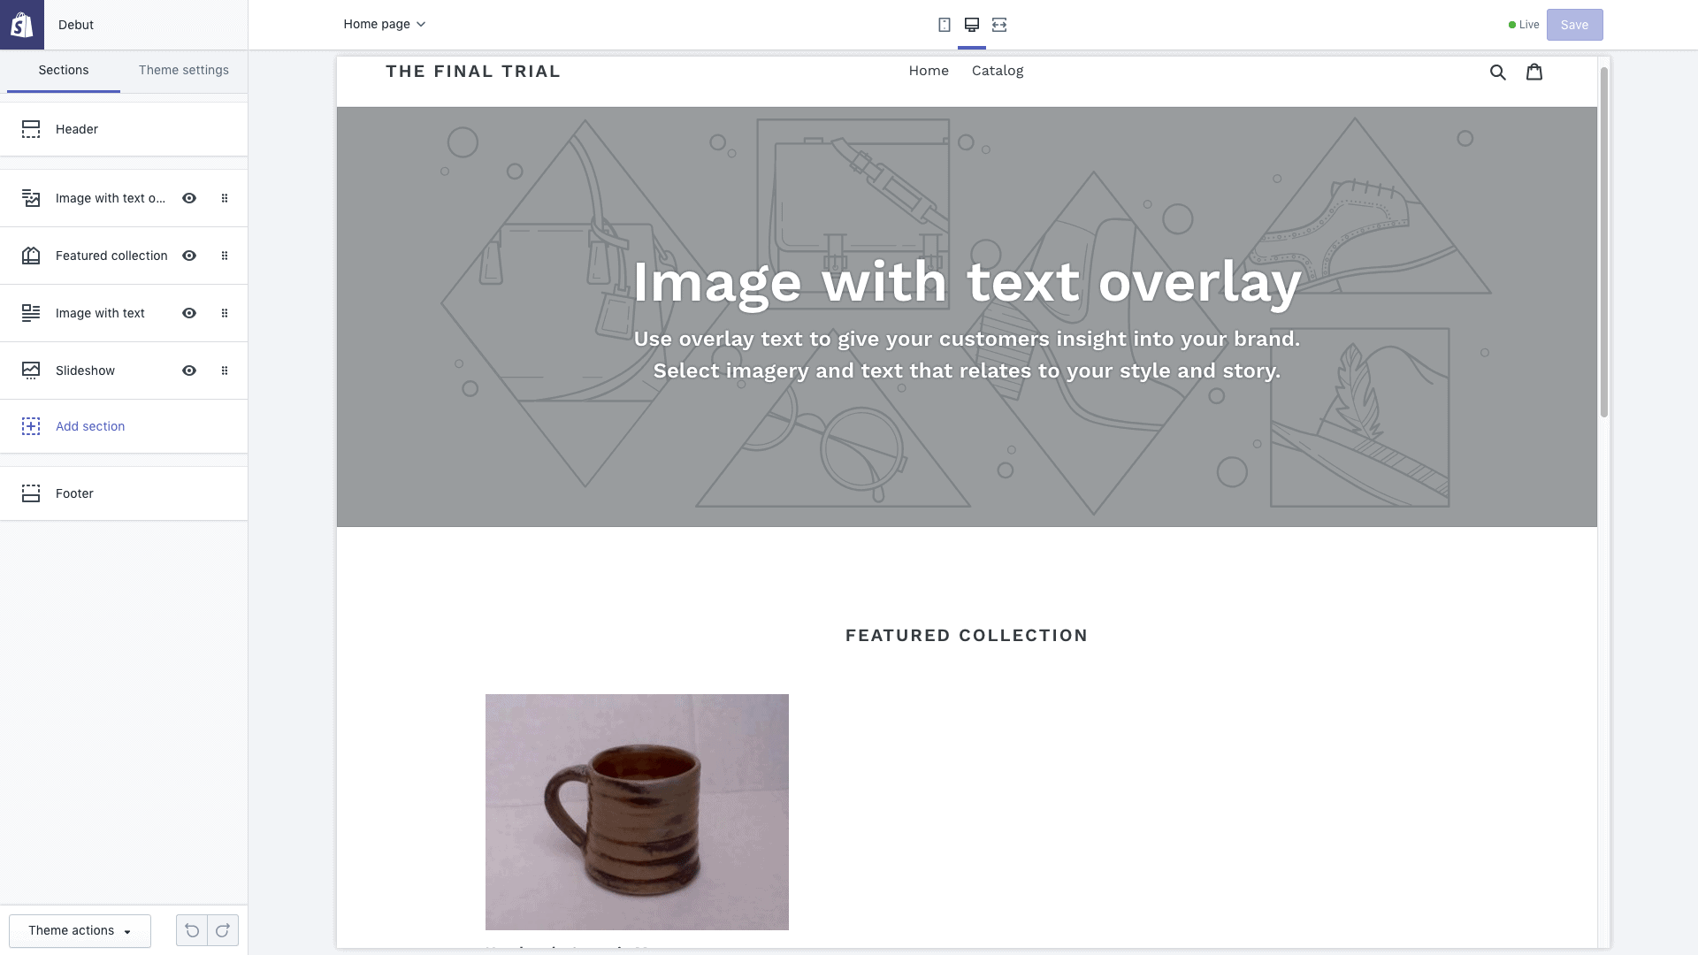This screenshot has height=955, width=1698.
Task: Open the Home page selector dropdown
Action: pos(385,24)
